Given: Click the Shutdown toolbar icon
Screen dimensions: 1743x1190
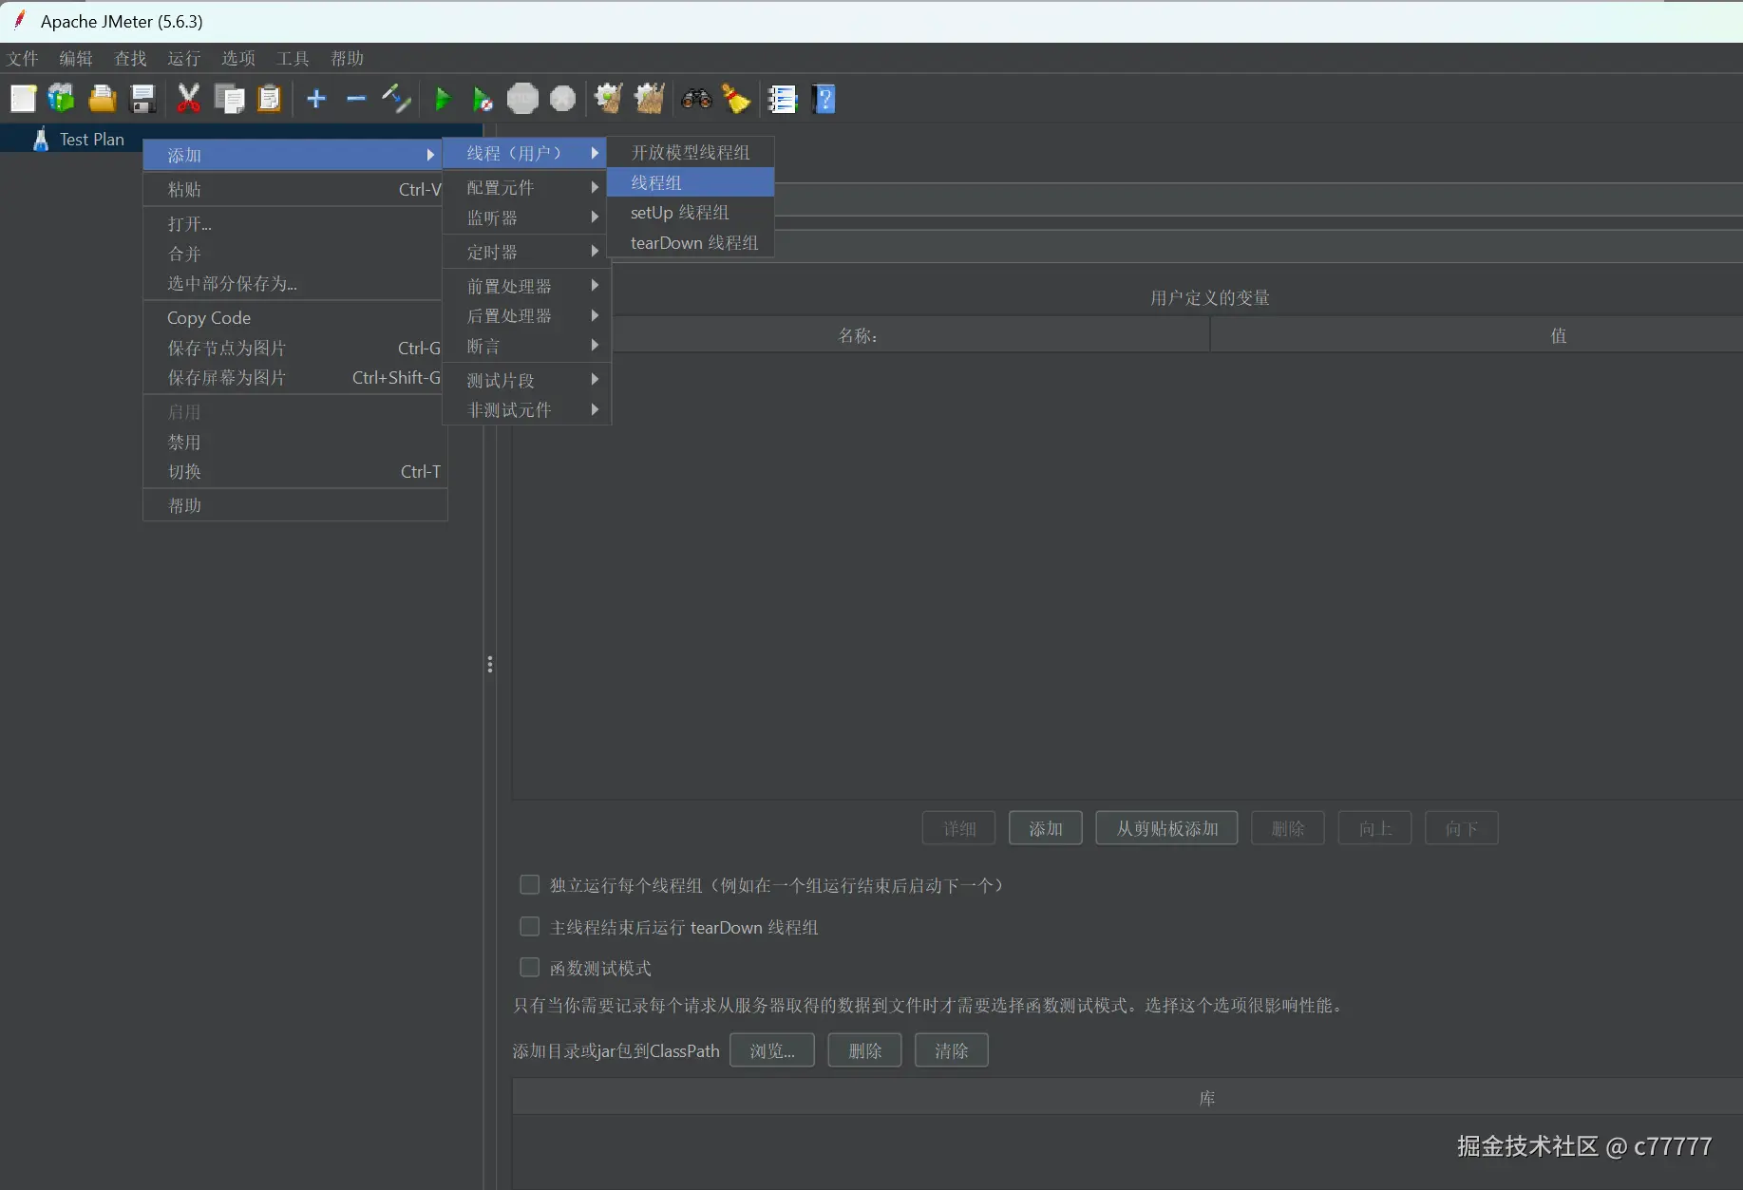Looking at the screenshot, I should pyautogui.click(x=563, y=99).
